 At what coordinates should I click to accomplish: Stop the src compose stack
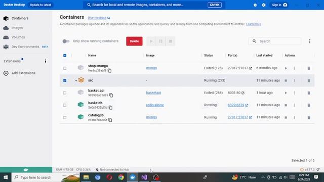click(x=286, y=80)
